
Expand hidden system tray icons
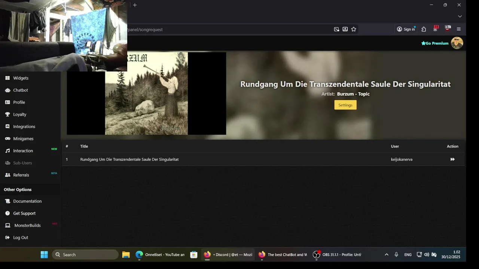tap(387, 254)
